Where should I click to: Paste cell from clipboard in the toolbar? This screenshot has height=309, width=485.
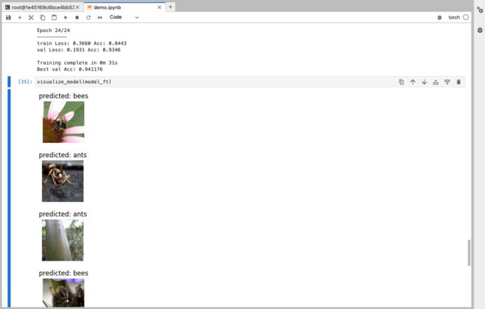[x=54, y=18]
